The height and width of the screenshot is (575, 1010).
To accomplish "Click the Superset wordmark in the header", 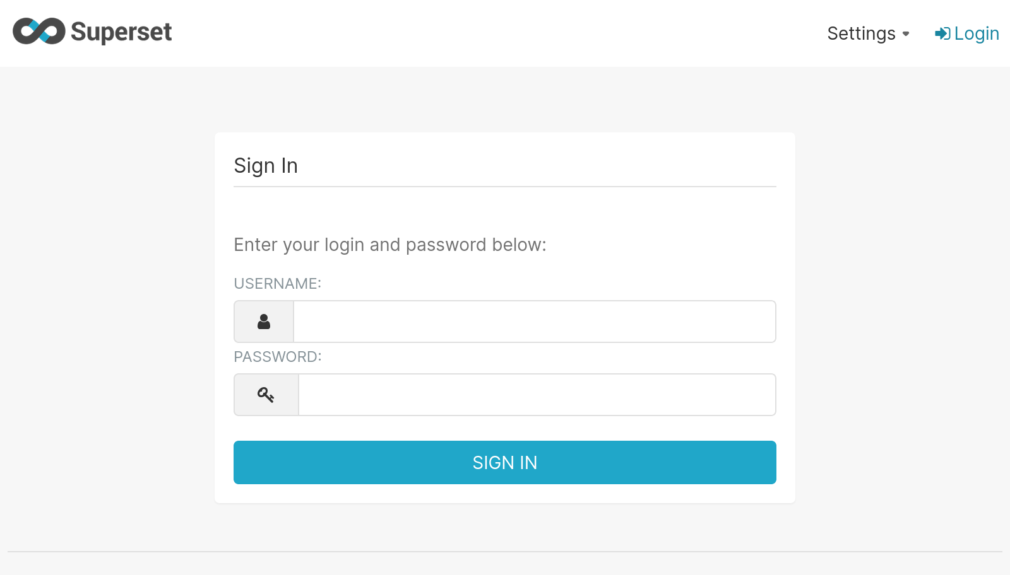I will tap(122, 31).
